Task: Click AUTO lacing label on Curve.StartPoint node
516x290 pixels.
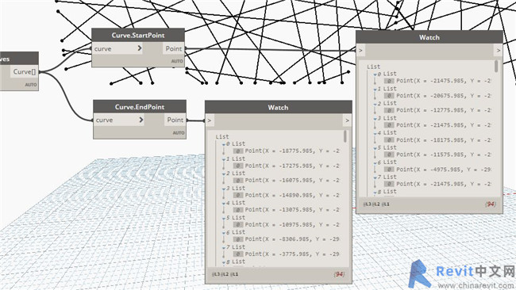Action: (177, 61)
